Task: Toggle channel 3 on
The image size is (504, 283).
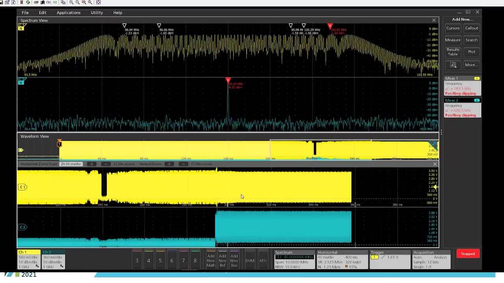Action: click(137, 260)
